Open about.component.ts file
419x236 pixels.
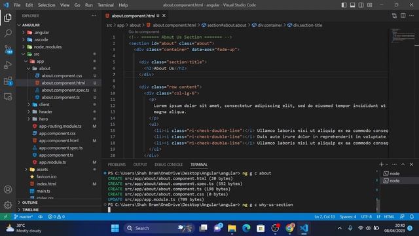[61, 98]
